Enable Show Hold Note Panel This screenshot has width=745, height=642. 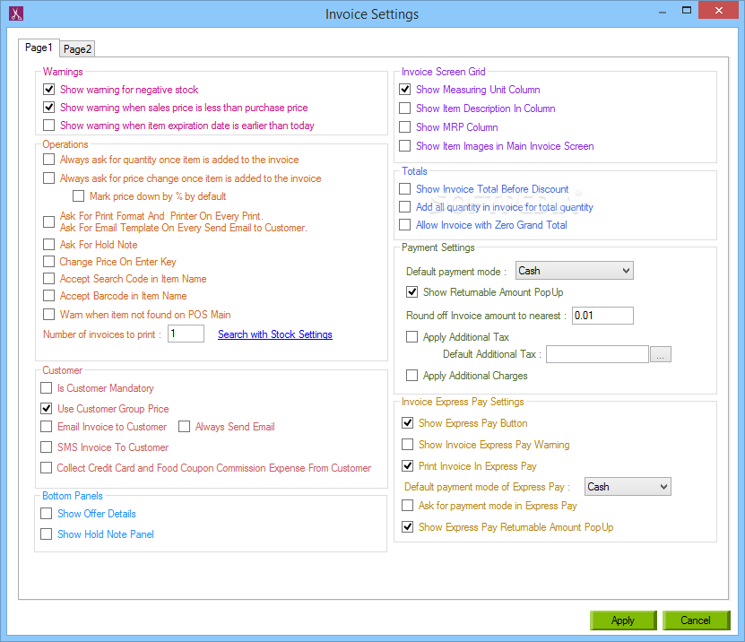[x=47, y=534]
